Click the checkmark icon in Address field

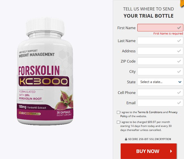click(x=179, y=51)
